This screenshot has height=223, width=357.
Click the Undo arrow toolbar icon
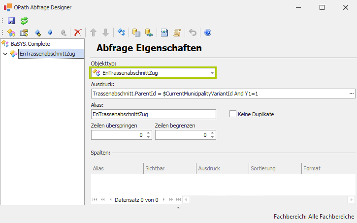tap(193, 32)
